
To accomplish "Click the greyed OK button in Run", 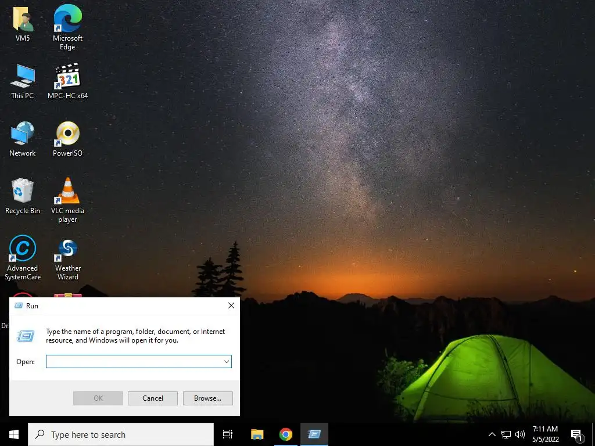I will click(x=98, y=398).
